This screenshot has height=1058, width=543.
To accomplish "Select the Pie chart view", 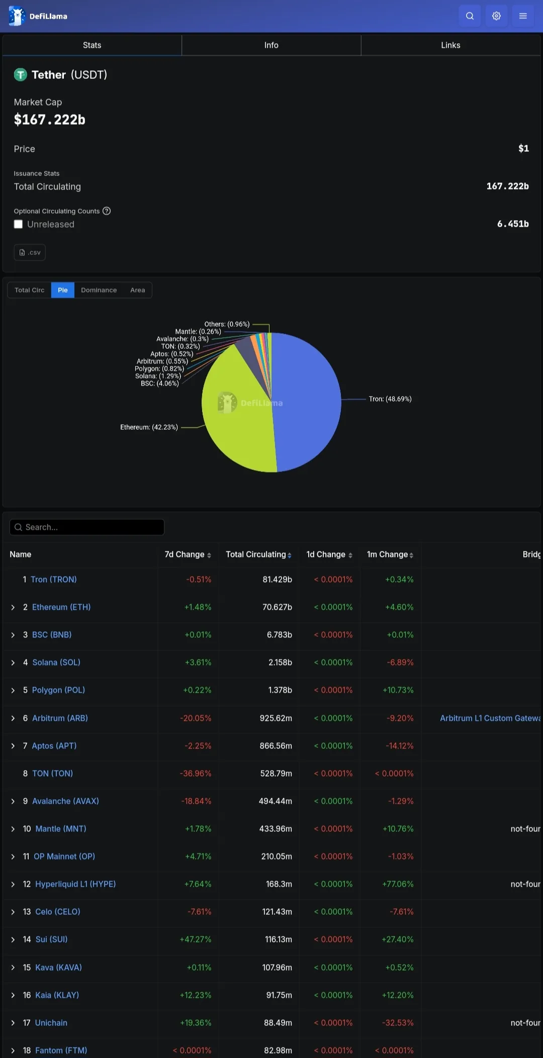I will click(63, 290).
